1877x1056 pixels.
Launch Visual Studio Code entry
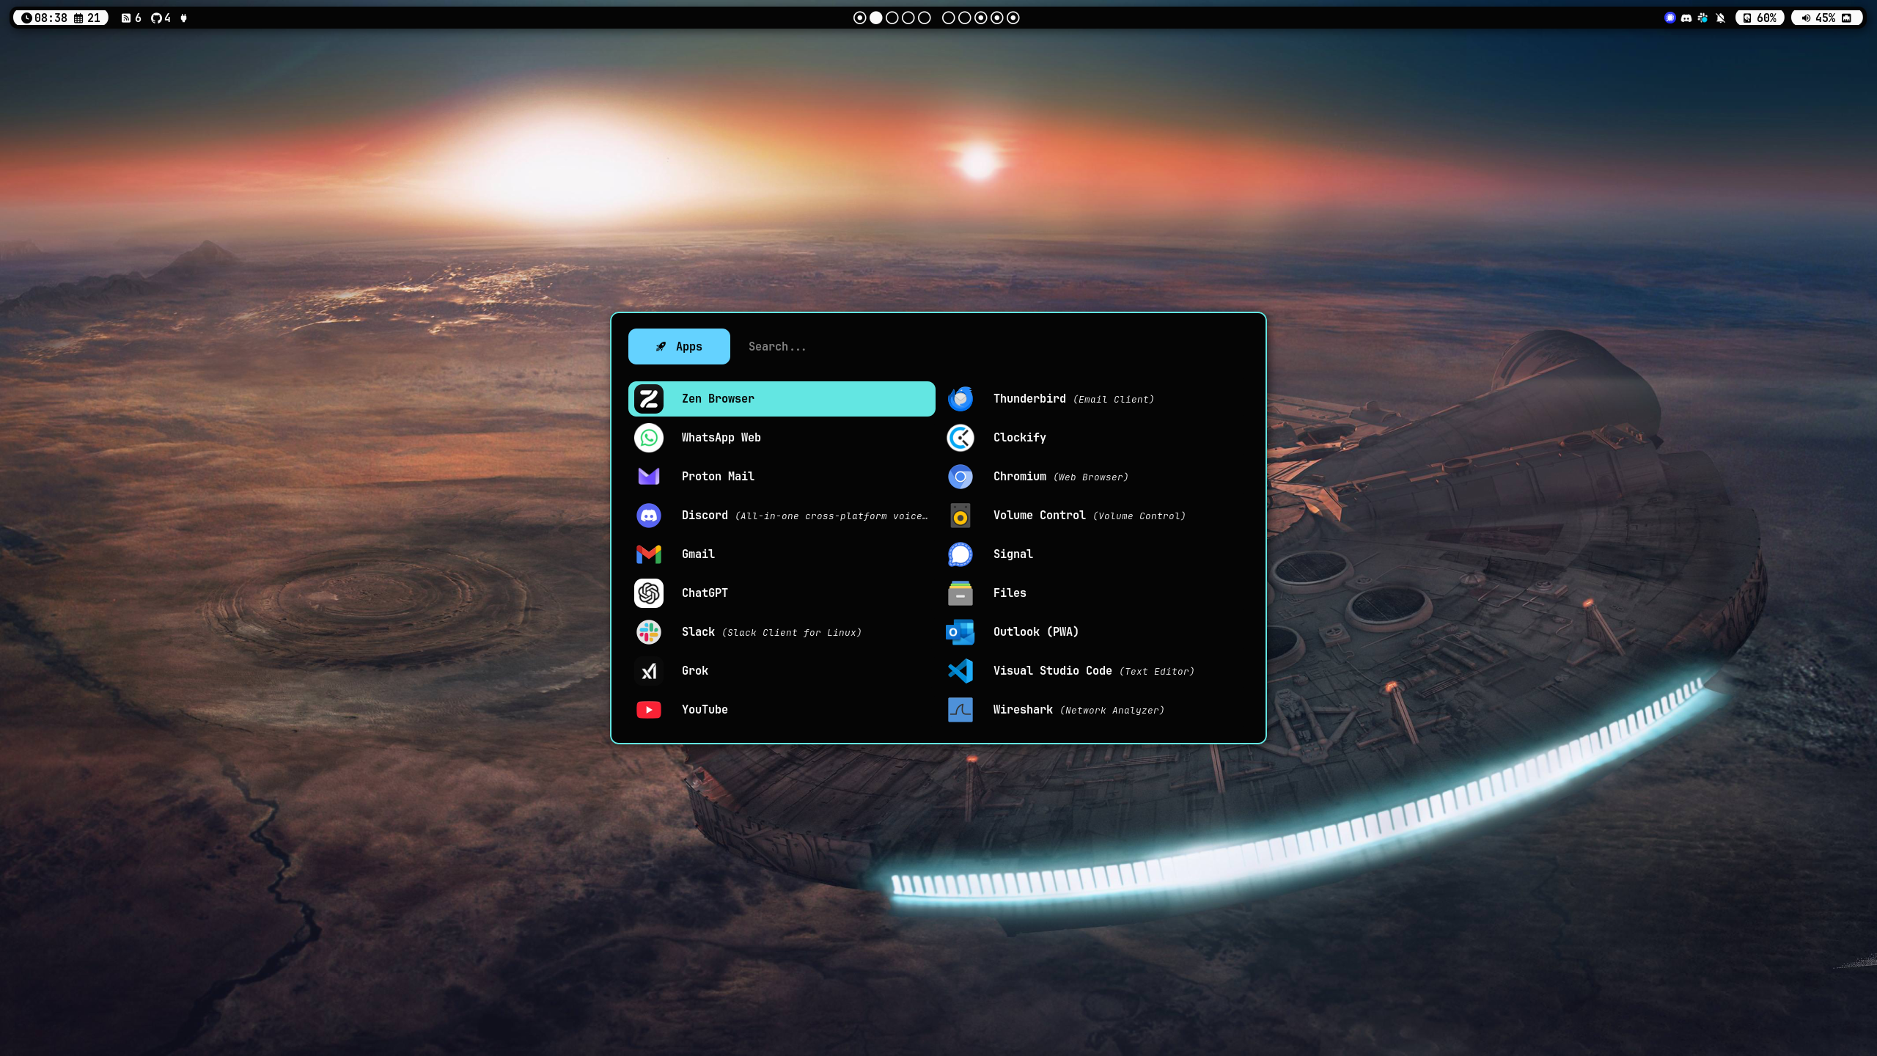pyautogui.click(x=1094, y=671)
